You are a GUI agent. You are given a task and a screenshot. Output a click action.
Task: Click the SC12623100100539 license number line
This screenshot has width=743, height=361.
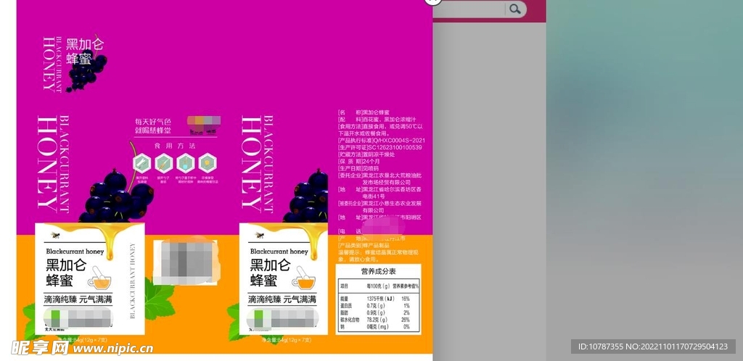click(x=379, y=148)
